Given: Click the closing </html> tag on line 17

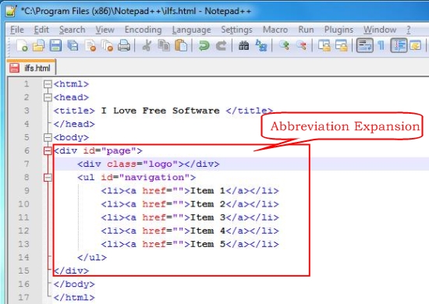Looking at the screenshot, I should (74, 298).
